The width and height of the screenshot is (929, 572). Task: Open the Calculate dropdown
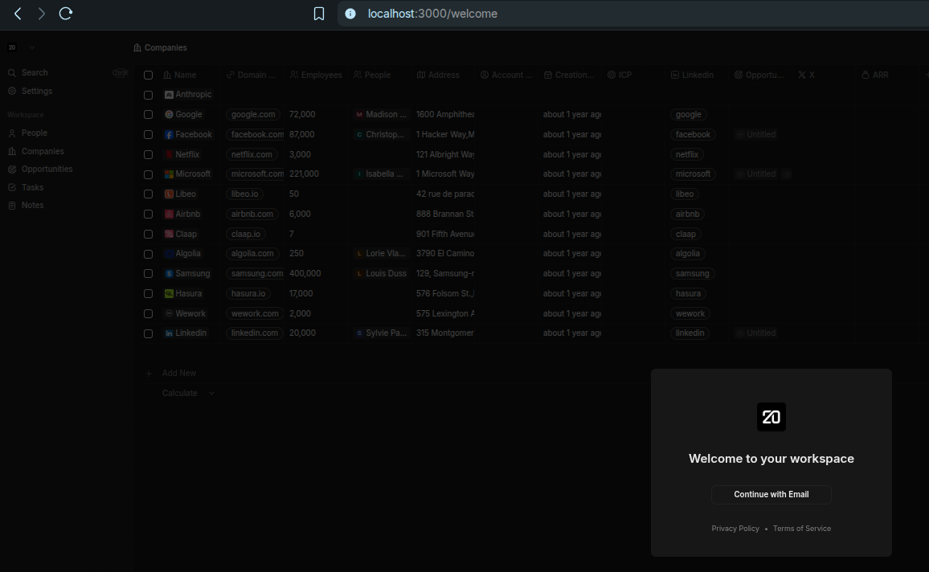[188, 394]
